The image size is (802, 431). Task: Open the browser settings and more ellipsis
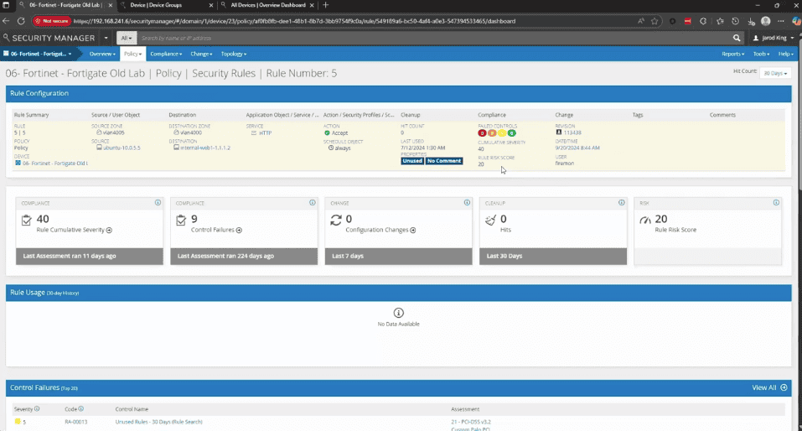click(x=780, y=21)
